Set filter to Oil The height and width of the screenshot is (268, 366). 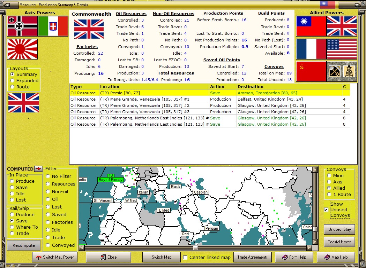click(x=52, y=199)
